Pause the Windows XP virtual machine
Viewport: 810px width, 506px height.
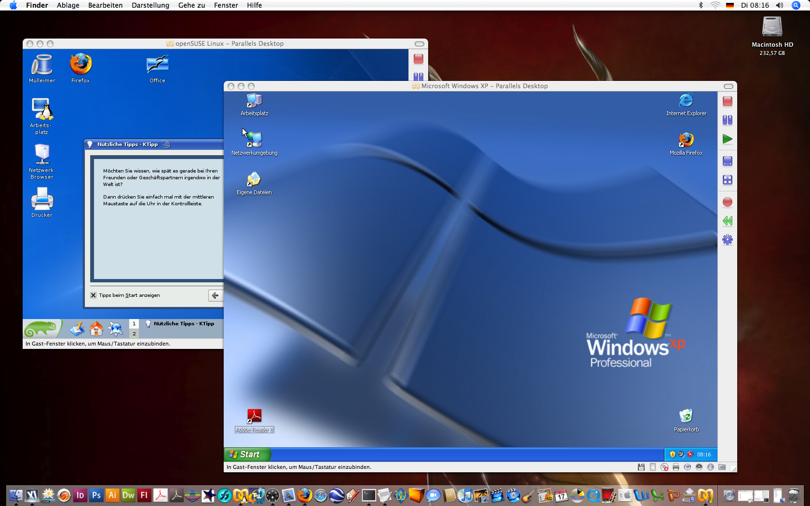pos(728,120)
